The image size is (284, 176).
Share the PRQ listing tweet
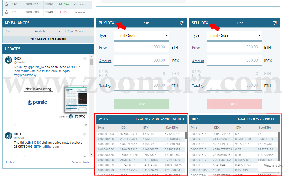click(25, 124)
